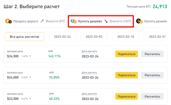
Task: Click the upward arrow next to Продать дорого
Action: point(42,21)
